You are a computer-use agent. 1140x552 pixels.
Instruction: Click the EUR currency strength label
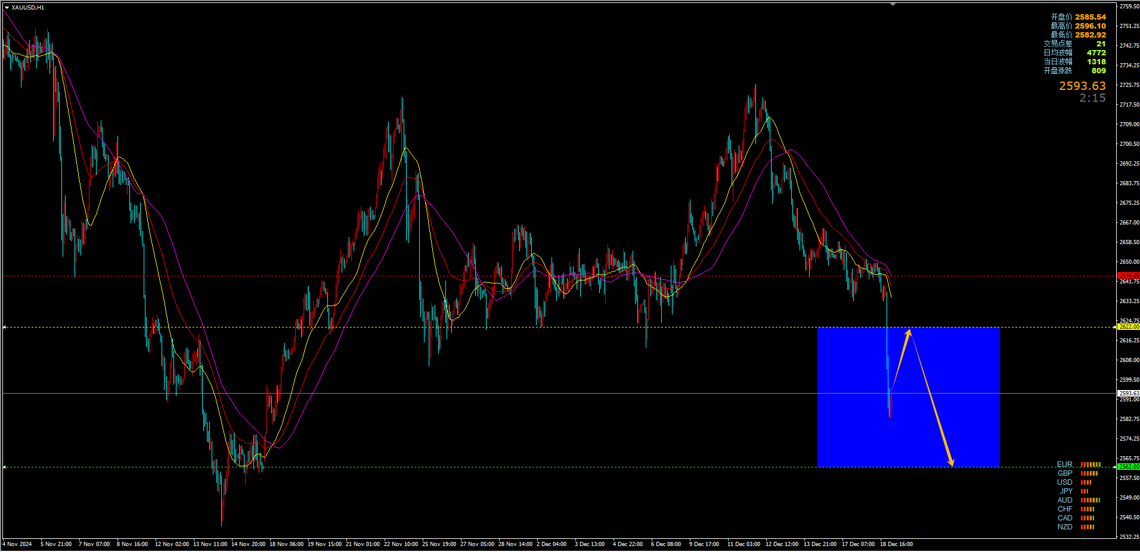1065,464
